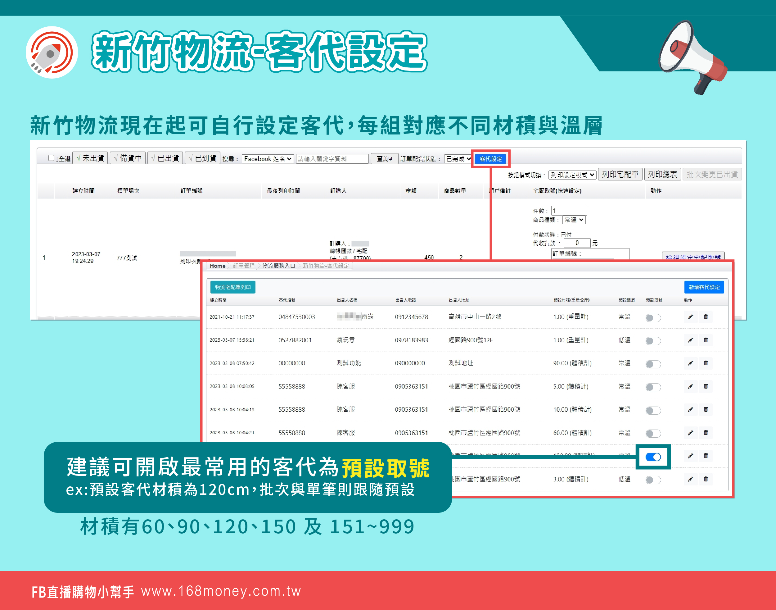776x610 pixels.
Task: Open 訂單管理 breadcrumb item
Action: (244, 266)
